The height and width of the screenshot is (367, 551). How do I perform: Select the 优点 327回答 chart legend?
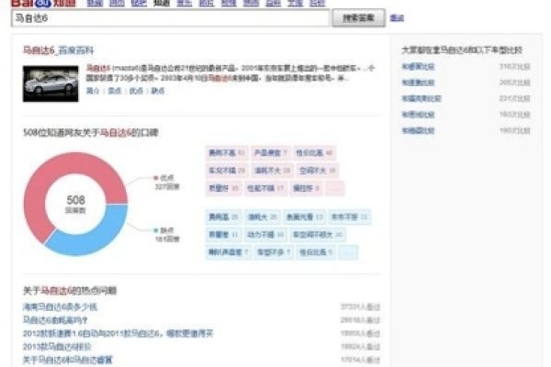click(167, 183)
